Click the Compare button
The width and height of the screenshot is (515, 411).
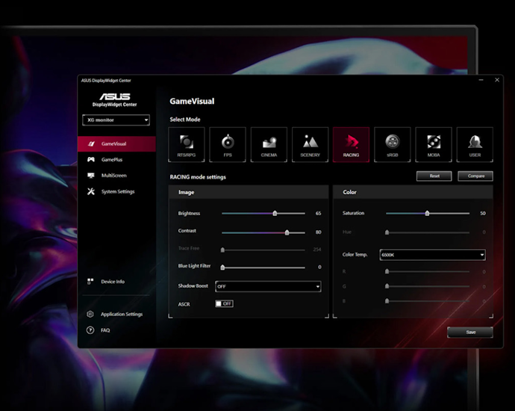tap(475, 176)
